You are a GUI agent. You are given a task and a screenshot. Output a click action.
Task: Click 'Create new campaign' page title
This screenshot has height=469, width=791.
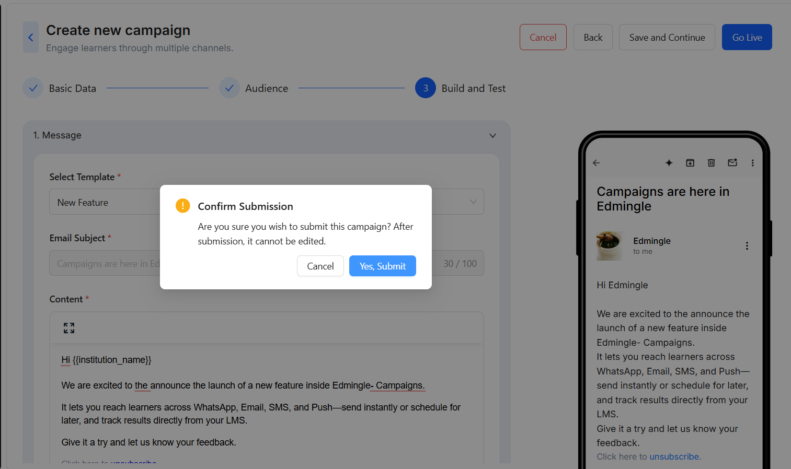(x=118, y=30)
